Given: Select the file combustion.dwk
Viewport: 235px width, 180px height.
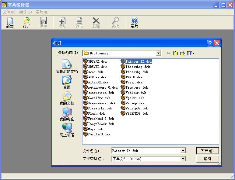Looking at the screenshot, I should coord(98,93).
